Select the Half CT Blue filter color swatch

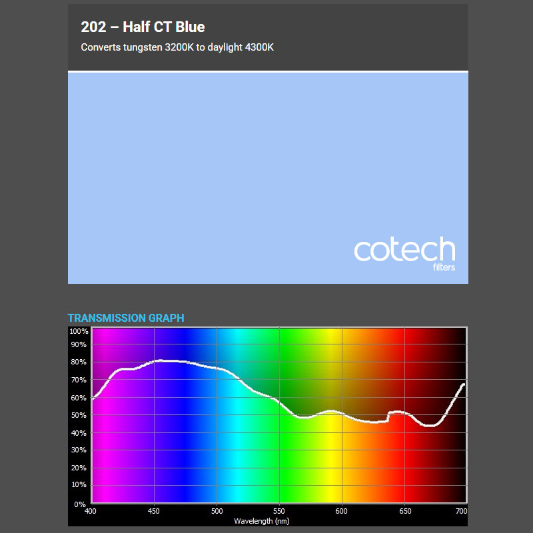(266, 177)
